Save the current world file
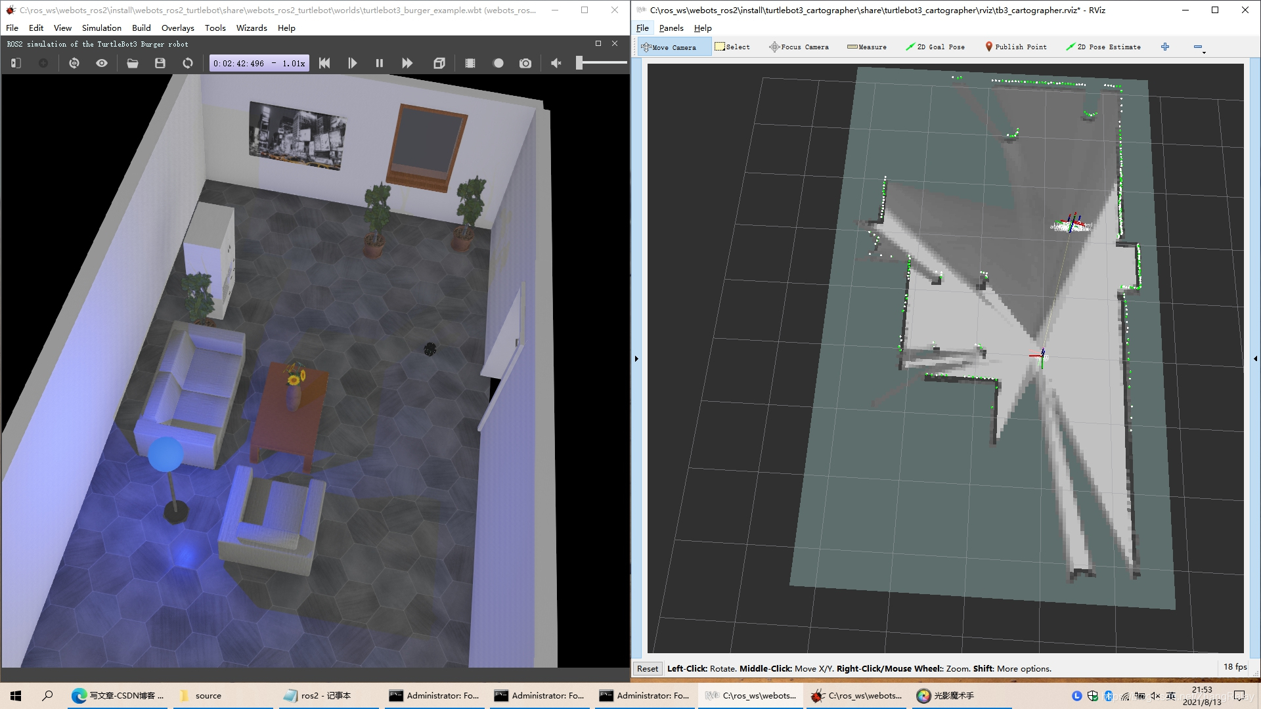This screenshot has height=709, width=1261. coord(160,63)
